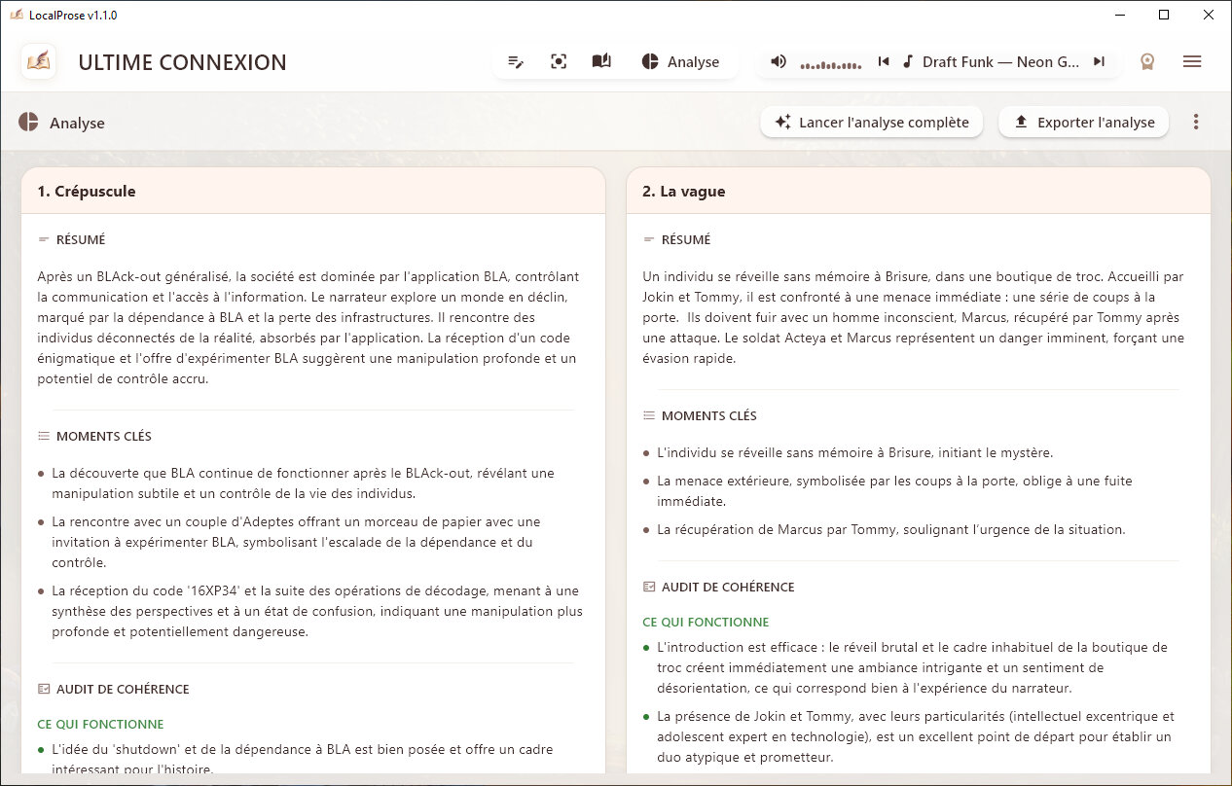This screenshot has height=786, width=1232.
Task: Open the writing editor mode icon
Action: pos(516,62)
